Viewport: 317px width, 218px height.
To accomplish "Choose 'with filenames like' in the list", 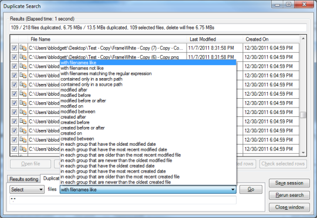I will pyautogui.click(x=148, y=63).
